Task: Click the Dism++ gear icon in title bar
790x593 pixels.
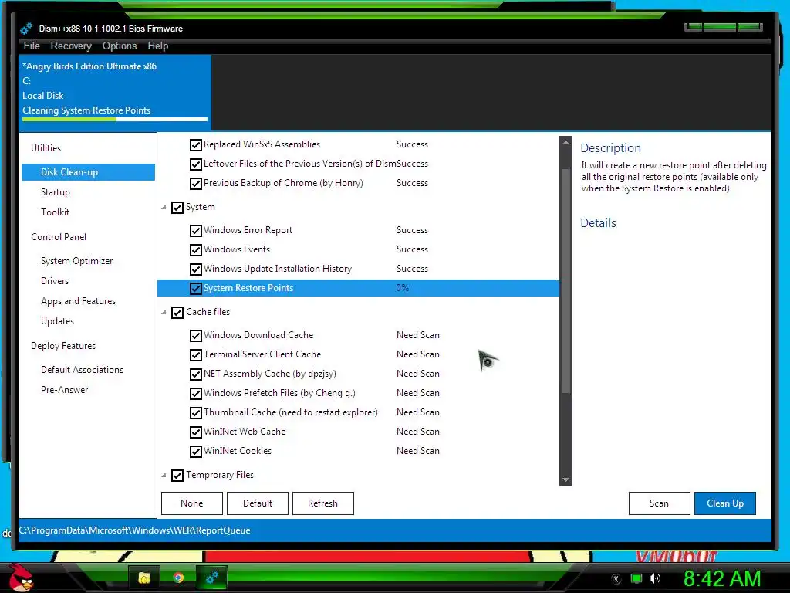Action: pyautogui.click(x=26, y=29)
